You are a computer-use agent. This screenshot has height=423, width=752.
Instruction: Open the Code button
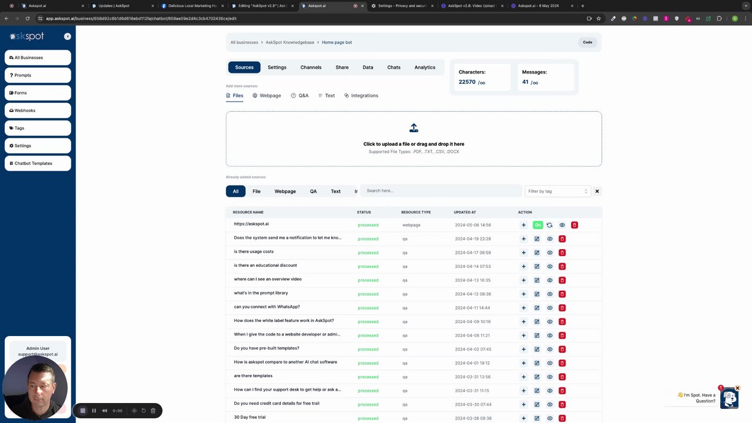[x=587, y=42]
